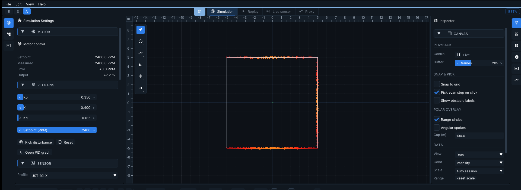Open the trend chart panel on right rail
The width and height of the screenshot is (521, 190).
pyautogui.click(x=516, y=80)
